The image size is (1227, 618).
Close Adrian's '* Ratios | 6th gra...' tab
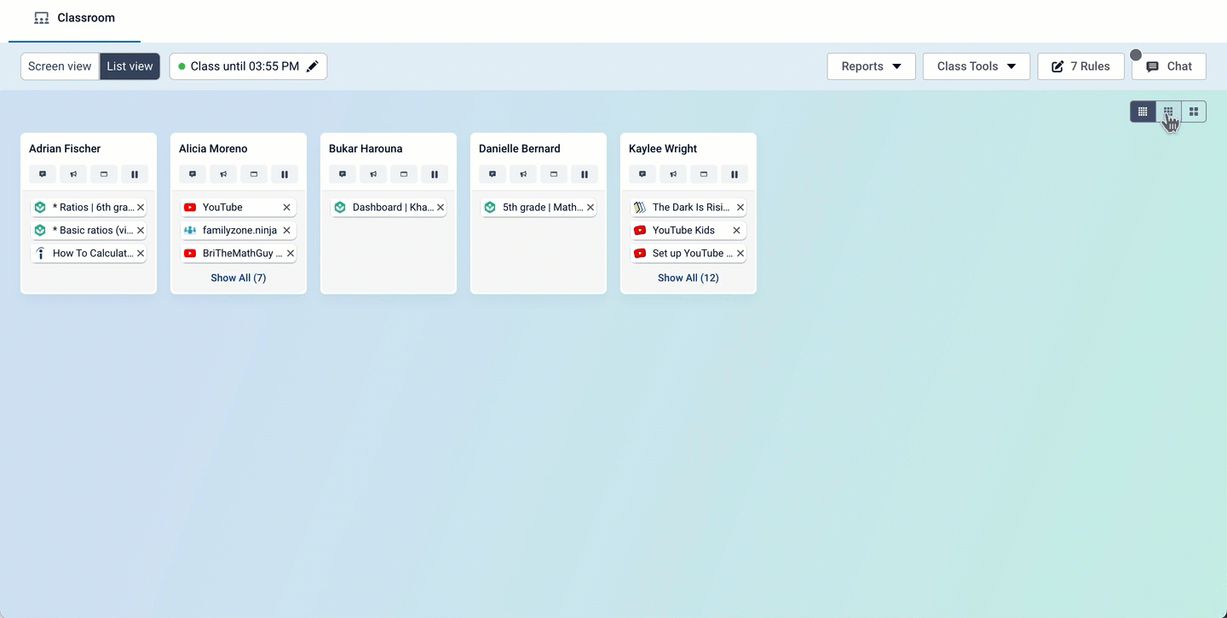141,207
